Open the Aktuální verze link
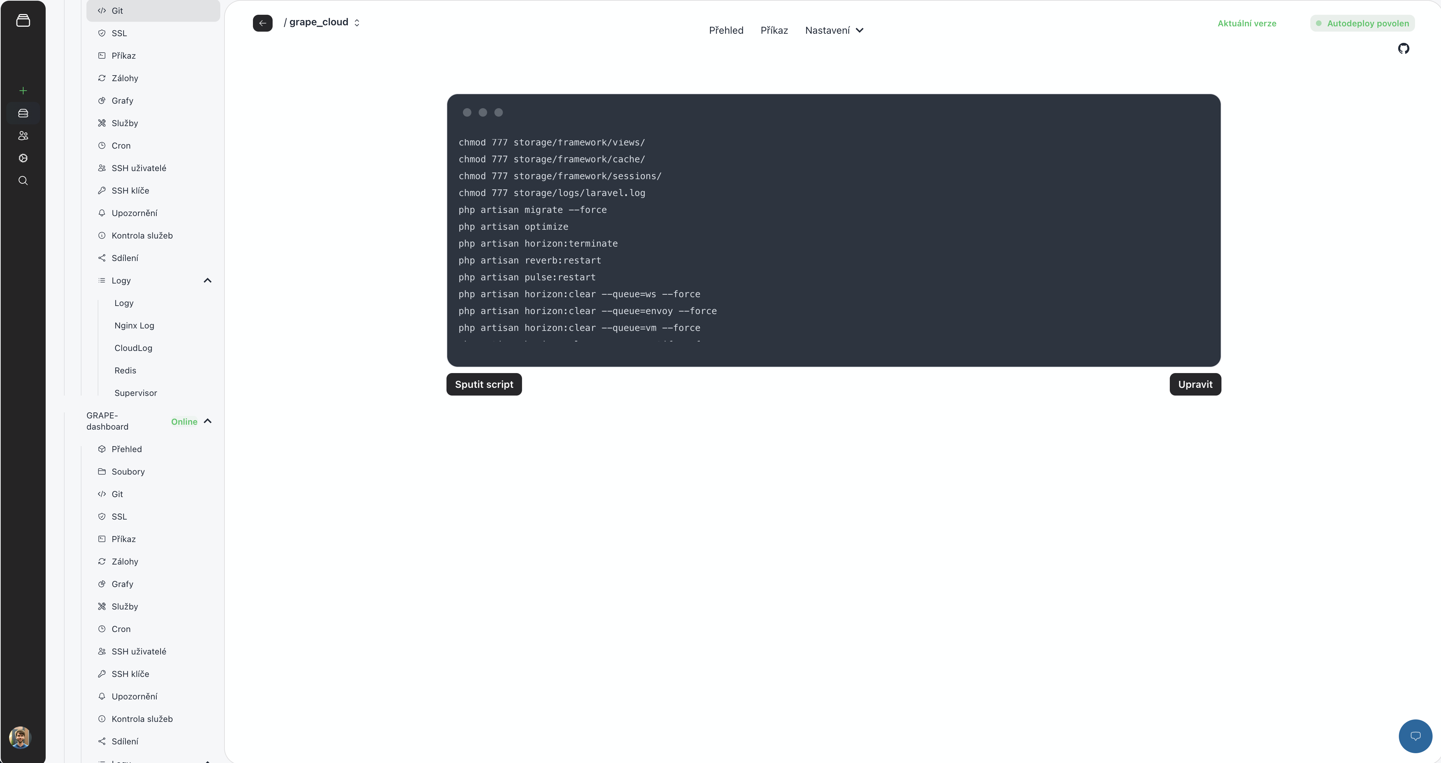Viewport: 1441px width, 763px height. [1246, 24]
